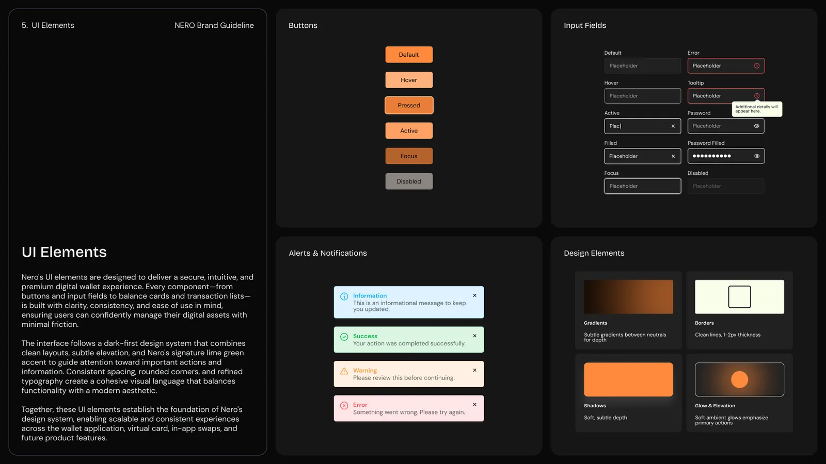Click the Disabled input field

[726, 186]
